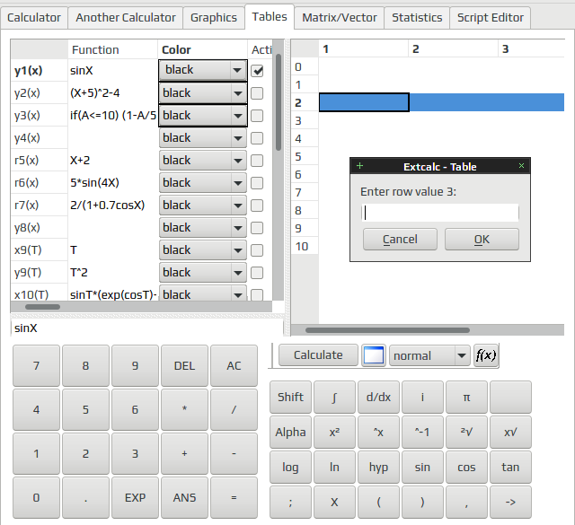Check the active checkbox for y2(x)
Image resolution: width=575 pixels, height=525 pixels.
tap(257, 93)
